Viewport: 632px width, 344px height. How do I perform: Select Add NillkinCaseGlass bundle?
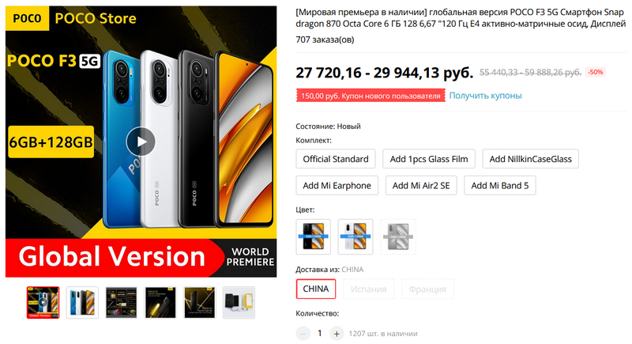530,159
